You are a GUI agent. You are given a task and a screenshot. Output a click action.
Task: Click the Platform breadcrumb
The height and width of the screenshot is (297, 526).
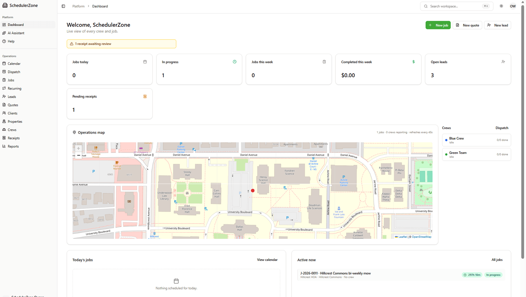click(x=79, y=6)
